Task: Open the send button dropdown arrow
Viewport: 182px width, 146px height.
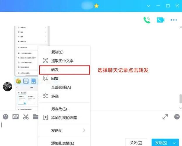Action: (x=174, y=143)
